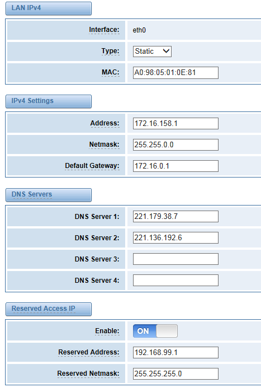Click the DNS Server 1 input field
The width and height of the screenshot is (261, 392).
point(175,217)
